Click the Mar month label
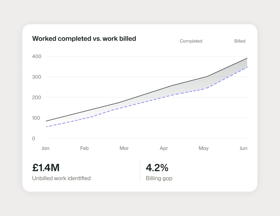The height and width of the screenshot is (216, 280). 124,148
